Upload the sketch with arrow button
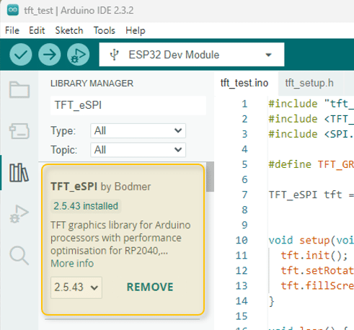Image resolution: width=354 pixels, height=330 pixels. (x=50, y=55)
